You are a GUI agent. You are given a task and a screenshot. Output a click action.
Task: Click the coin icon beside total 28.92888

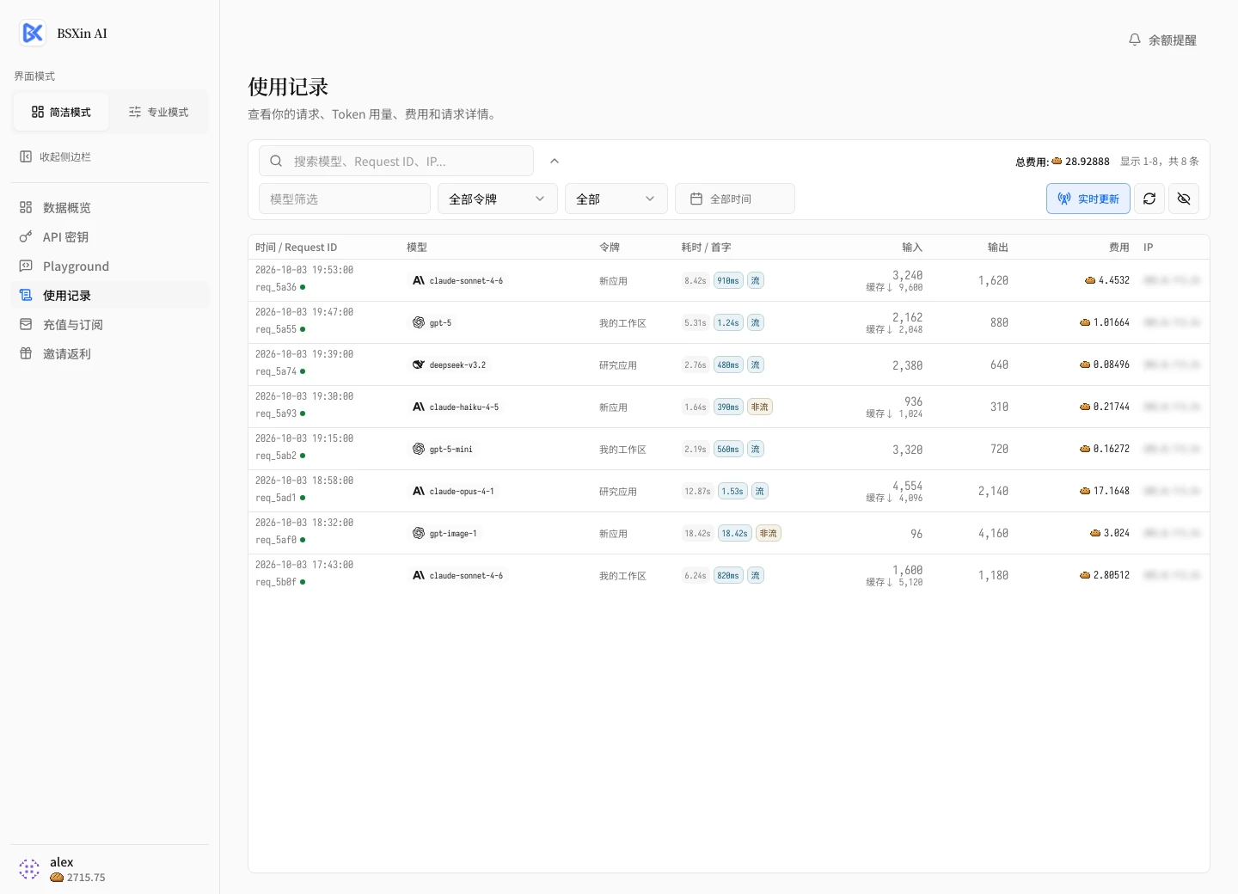pos(1057,161)
